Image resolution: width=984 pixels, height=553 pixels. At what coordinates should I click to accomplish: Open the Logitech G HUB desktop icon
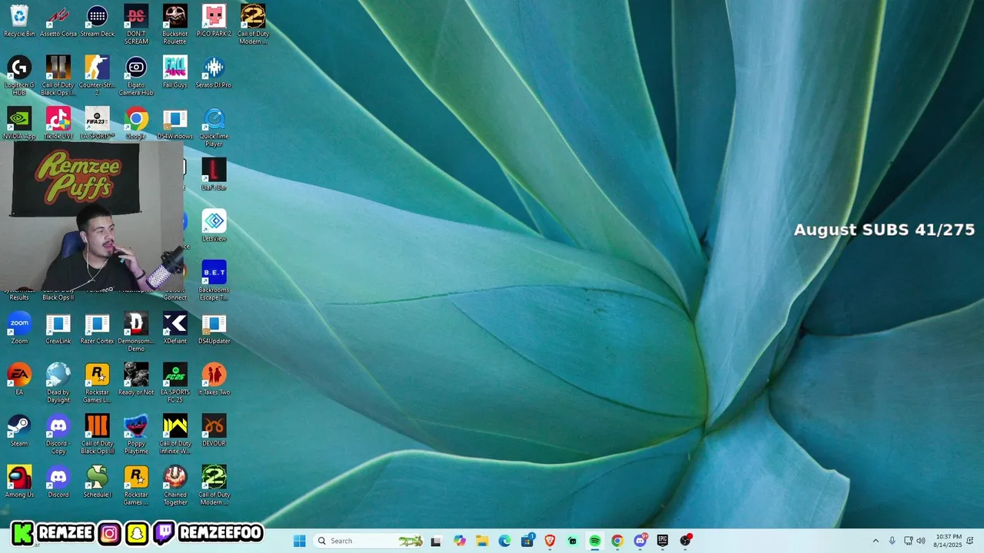(19, 76)
